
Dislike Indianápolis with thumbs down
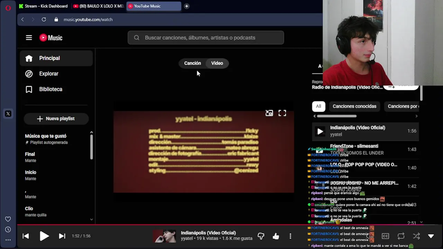coord(261,236)
